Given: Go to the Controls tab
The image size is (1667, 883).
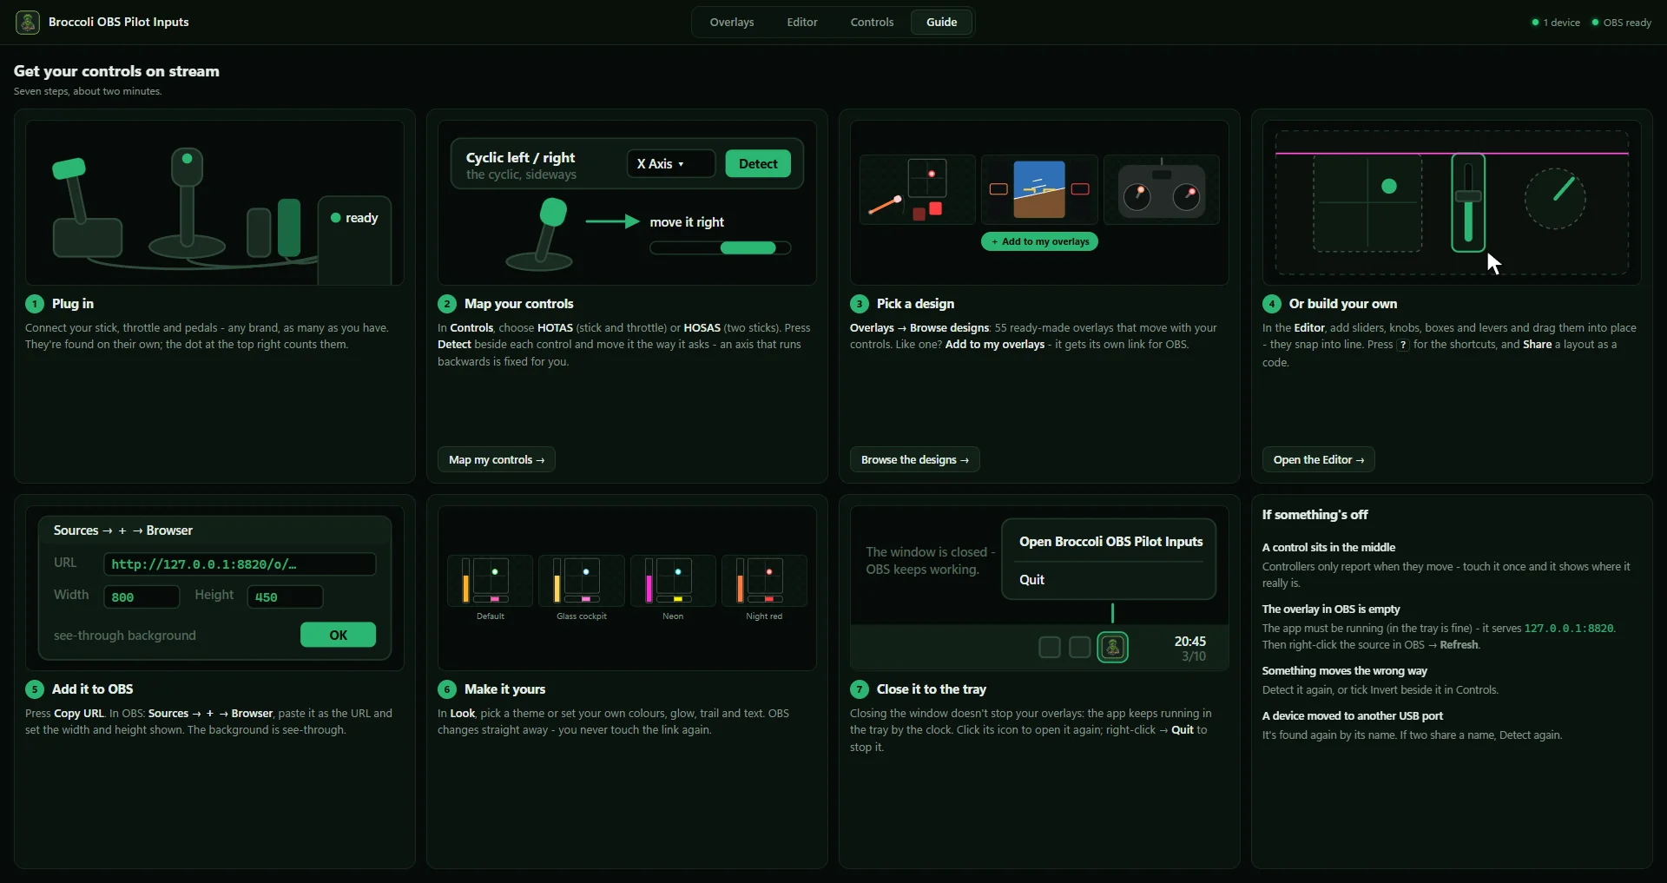Looking at the screenshot, I should point(872,22).
